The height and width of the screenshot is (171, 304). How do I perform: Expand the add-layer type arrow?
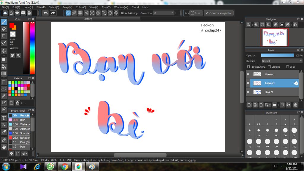(270, 105)
